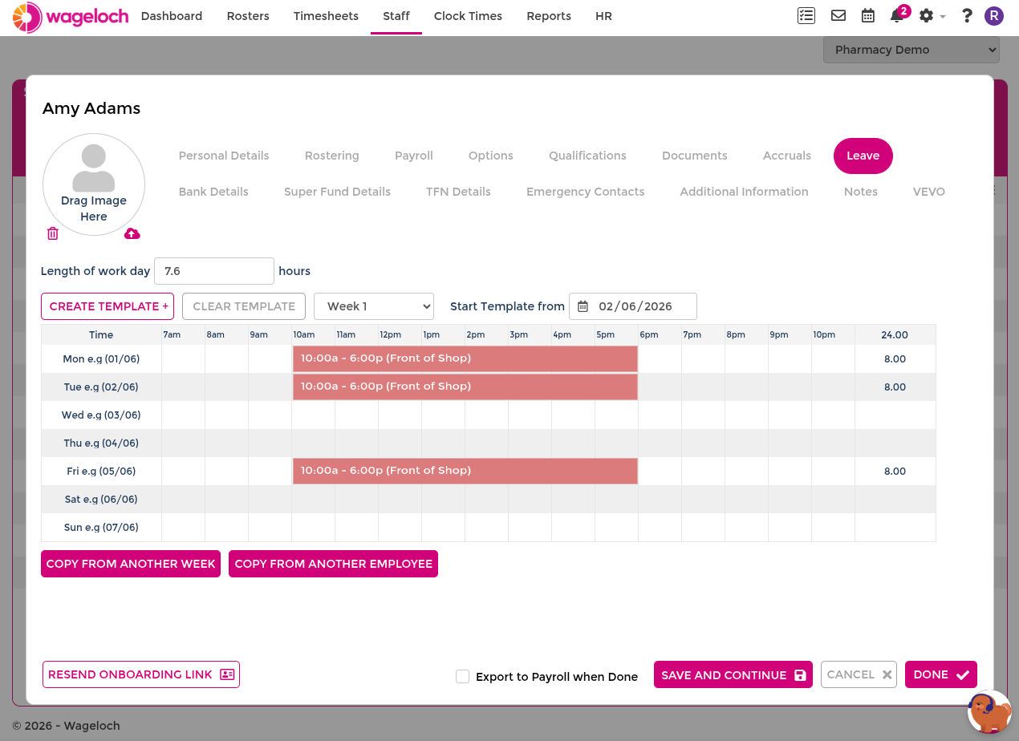
Task: Click COPY FROM ANOTHER EMPLOYEE button
Action: click(334, 564)
